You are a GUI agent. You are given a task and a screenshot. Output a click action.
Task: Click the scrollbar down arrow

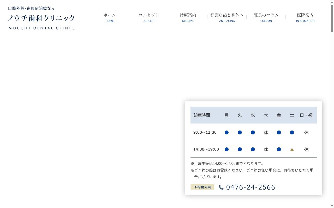pos(332,206)
